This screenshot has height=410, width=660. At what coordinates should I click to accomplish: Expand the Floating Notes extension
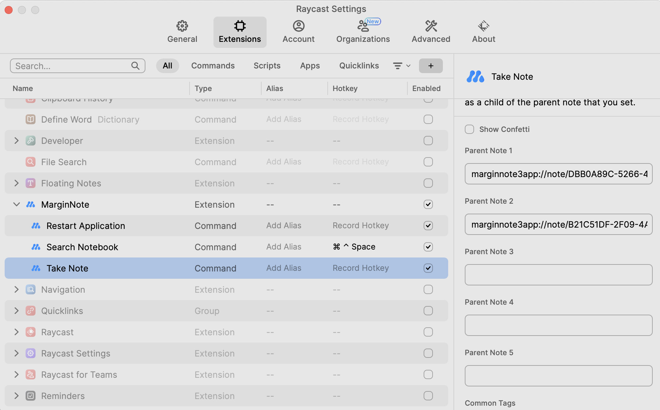[x=16, y=183]
